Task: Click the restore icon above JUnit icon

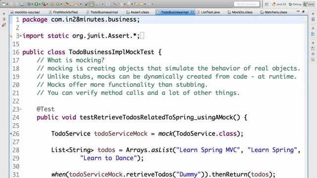Action: pyautogui.click(x=313, y=43)
